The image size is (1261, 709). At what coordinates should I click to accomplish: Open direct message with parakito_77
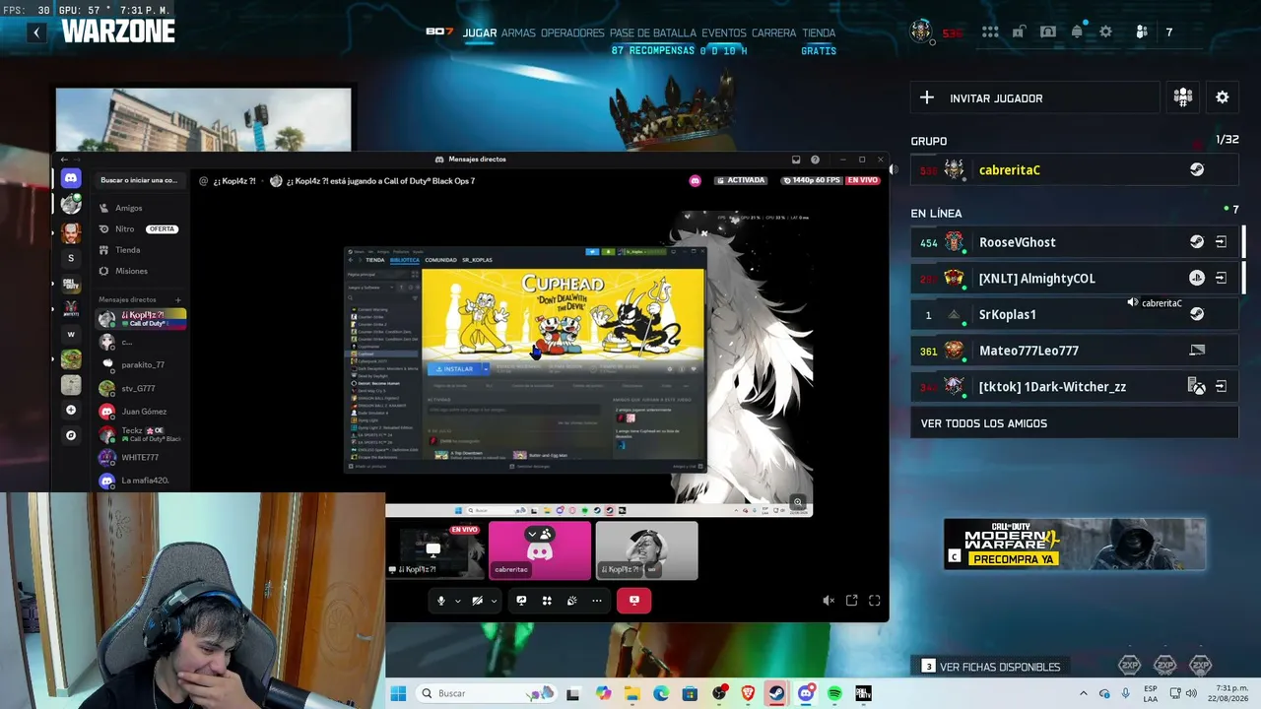tap(140, 364)
